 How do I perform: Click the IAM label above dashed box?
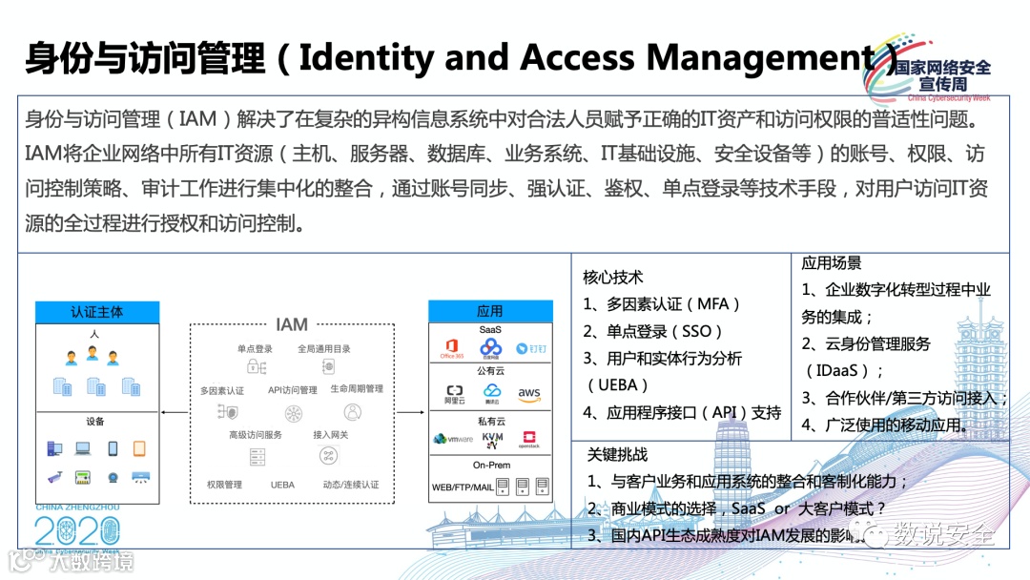coord(292,324)
